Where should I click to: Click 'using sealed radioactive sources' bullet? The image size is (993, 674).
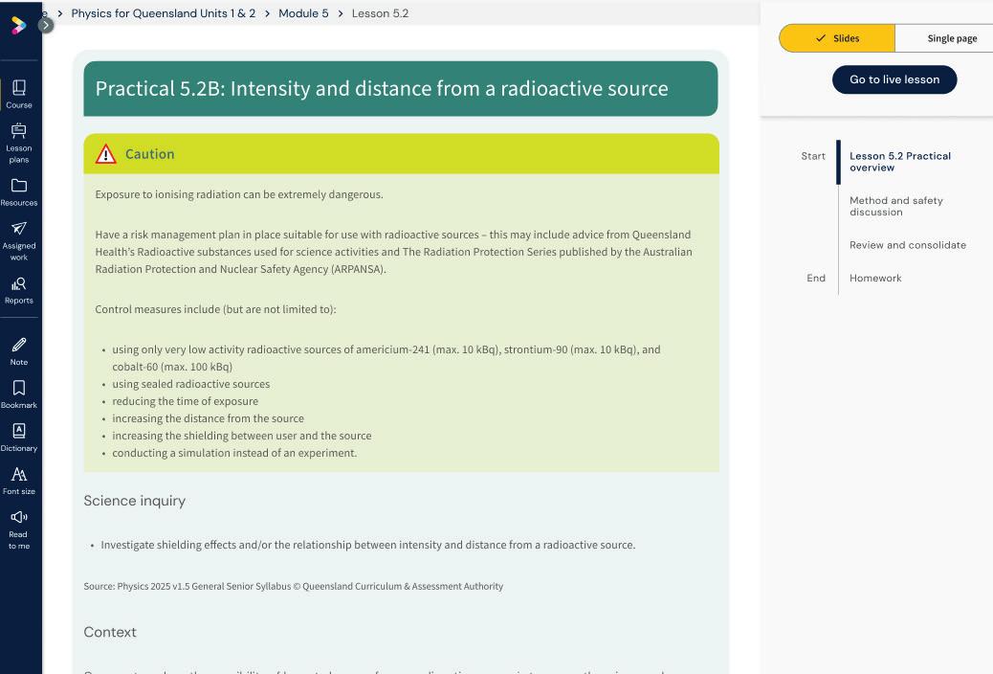190,384
